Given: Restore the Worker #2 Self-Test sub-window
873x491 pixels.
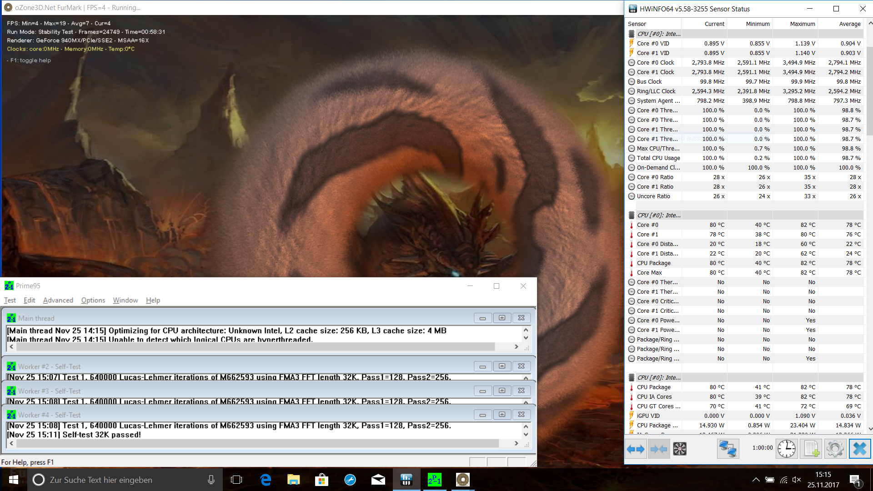Looking at the screenshot, I should [502, 366].
